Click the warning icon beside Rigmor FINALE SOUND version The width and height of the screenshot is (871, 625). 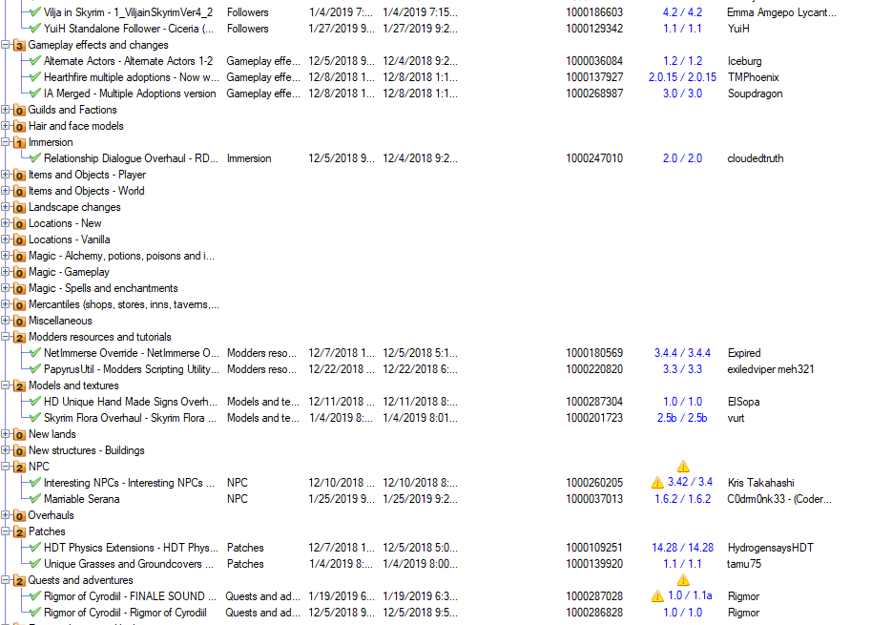pyautogui.click(x=657, y=596)
